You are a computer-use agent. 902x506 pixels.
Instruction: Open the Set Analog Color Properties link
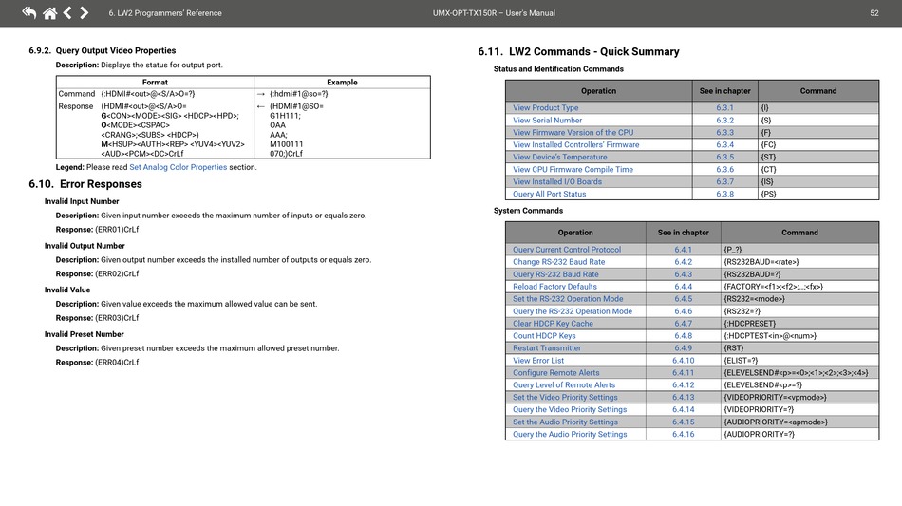178,167
